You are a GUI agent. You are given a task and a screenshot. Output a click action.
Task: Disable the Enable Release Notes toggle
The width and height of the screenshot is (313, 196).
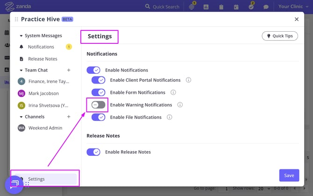tap(93, 152)
